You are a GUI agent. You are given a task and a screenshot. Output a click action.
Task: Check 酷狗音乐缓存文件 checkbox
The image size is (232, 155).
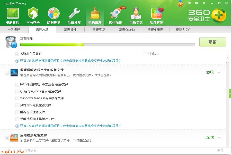coord(17,112)
